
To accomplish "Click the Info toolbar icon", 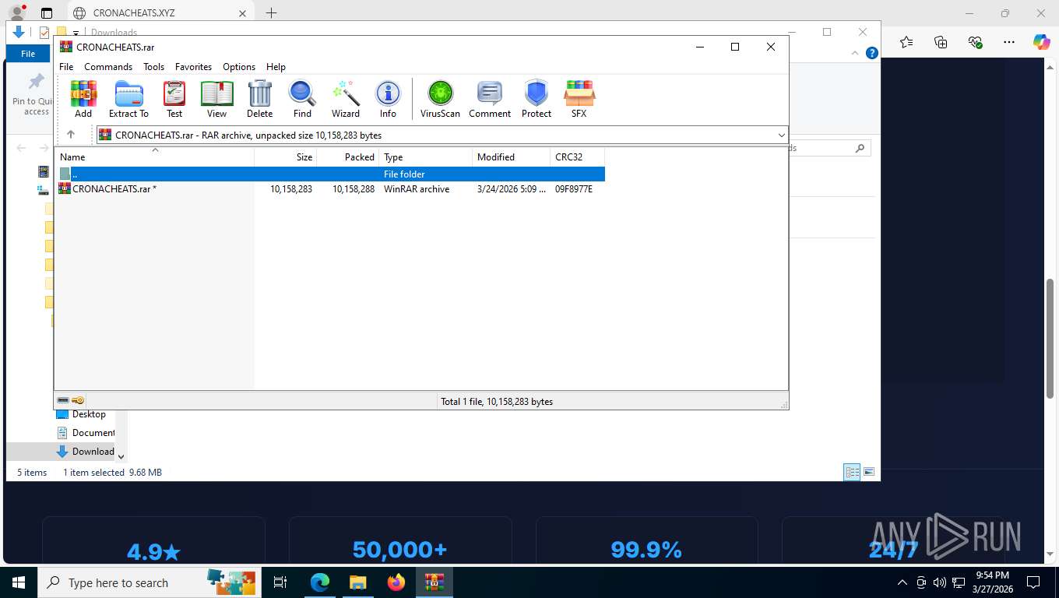I will 388,99.
